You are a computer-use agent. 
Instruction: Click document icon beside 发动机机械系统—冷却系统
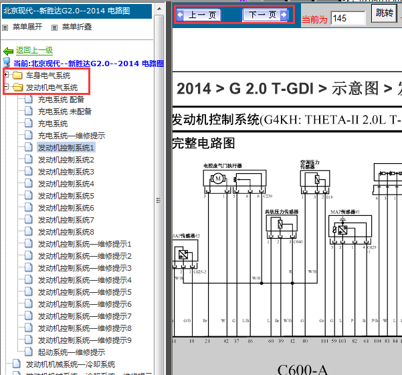click(17, 364)
